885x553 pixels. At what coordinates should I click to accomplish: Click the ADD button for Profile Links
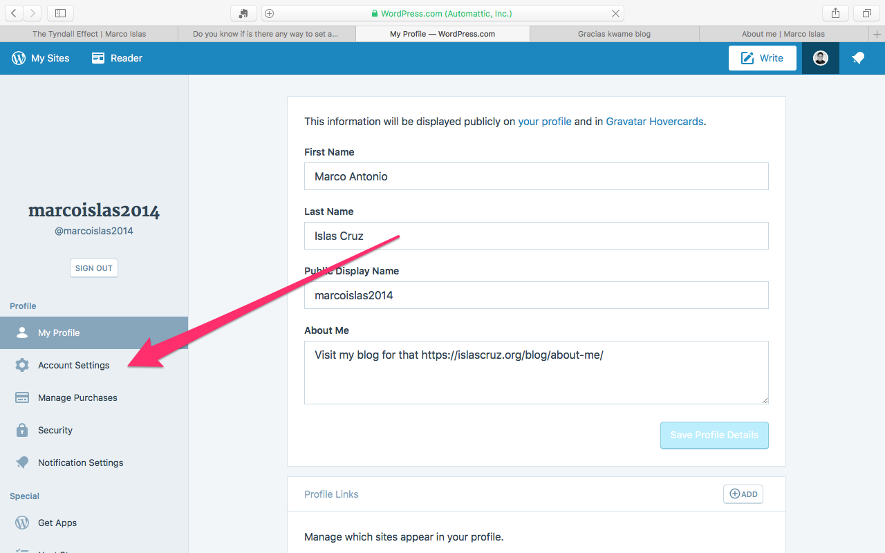point(743,494)
